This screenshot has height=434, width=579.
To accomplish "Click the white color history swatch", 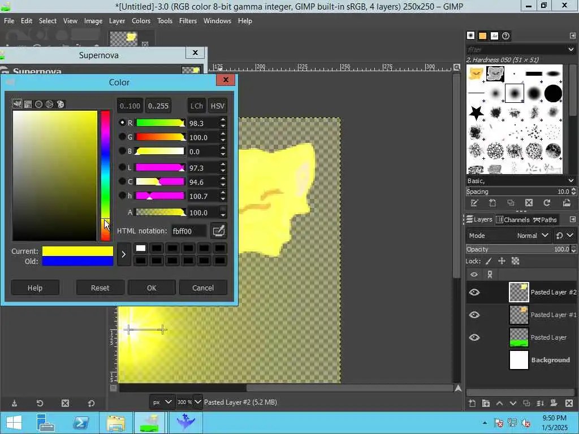I will 141,248.
